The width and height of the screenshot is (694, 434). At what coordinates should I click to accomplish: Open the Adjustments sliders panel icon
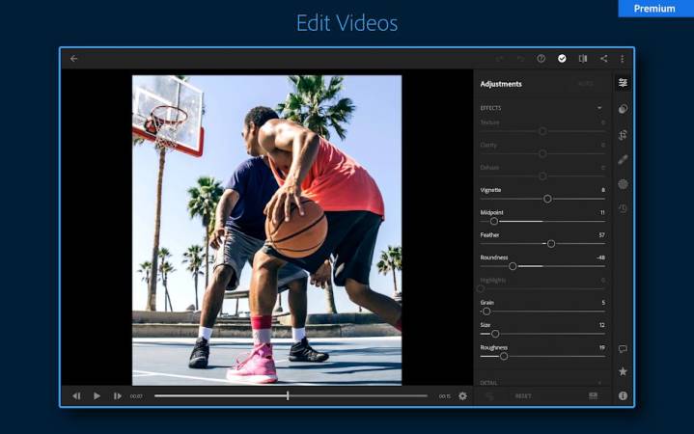(623, 84)
